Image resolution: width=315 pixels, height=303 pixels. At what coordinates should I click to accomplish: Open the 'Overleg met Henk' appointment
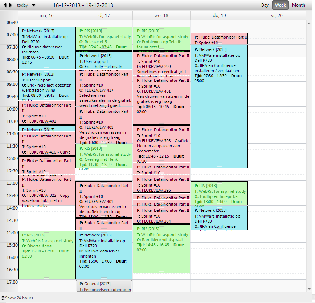click(104, 156)
